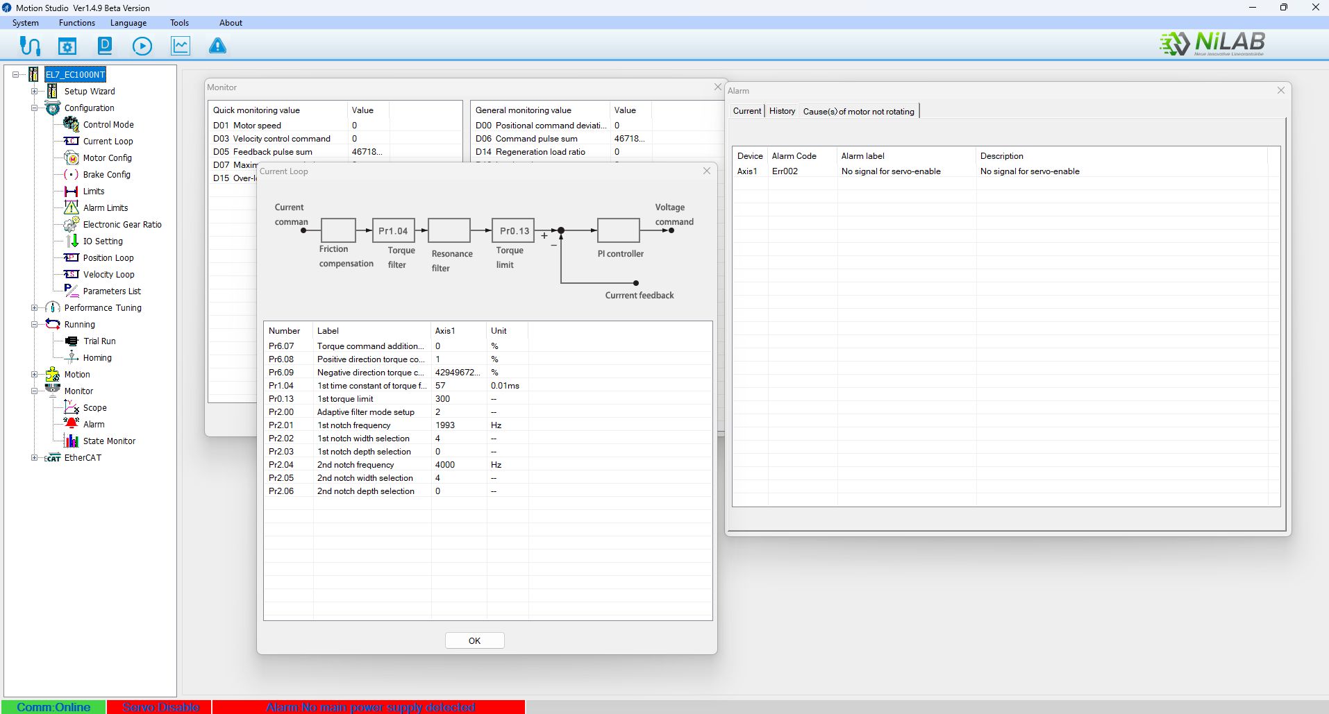Open the line chart scope toolbar icon
The height and width of the screenshot is (714, 1329).
pyautogui.click(x=181, y=46)
